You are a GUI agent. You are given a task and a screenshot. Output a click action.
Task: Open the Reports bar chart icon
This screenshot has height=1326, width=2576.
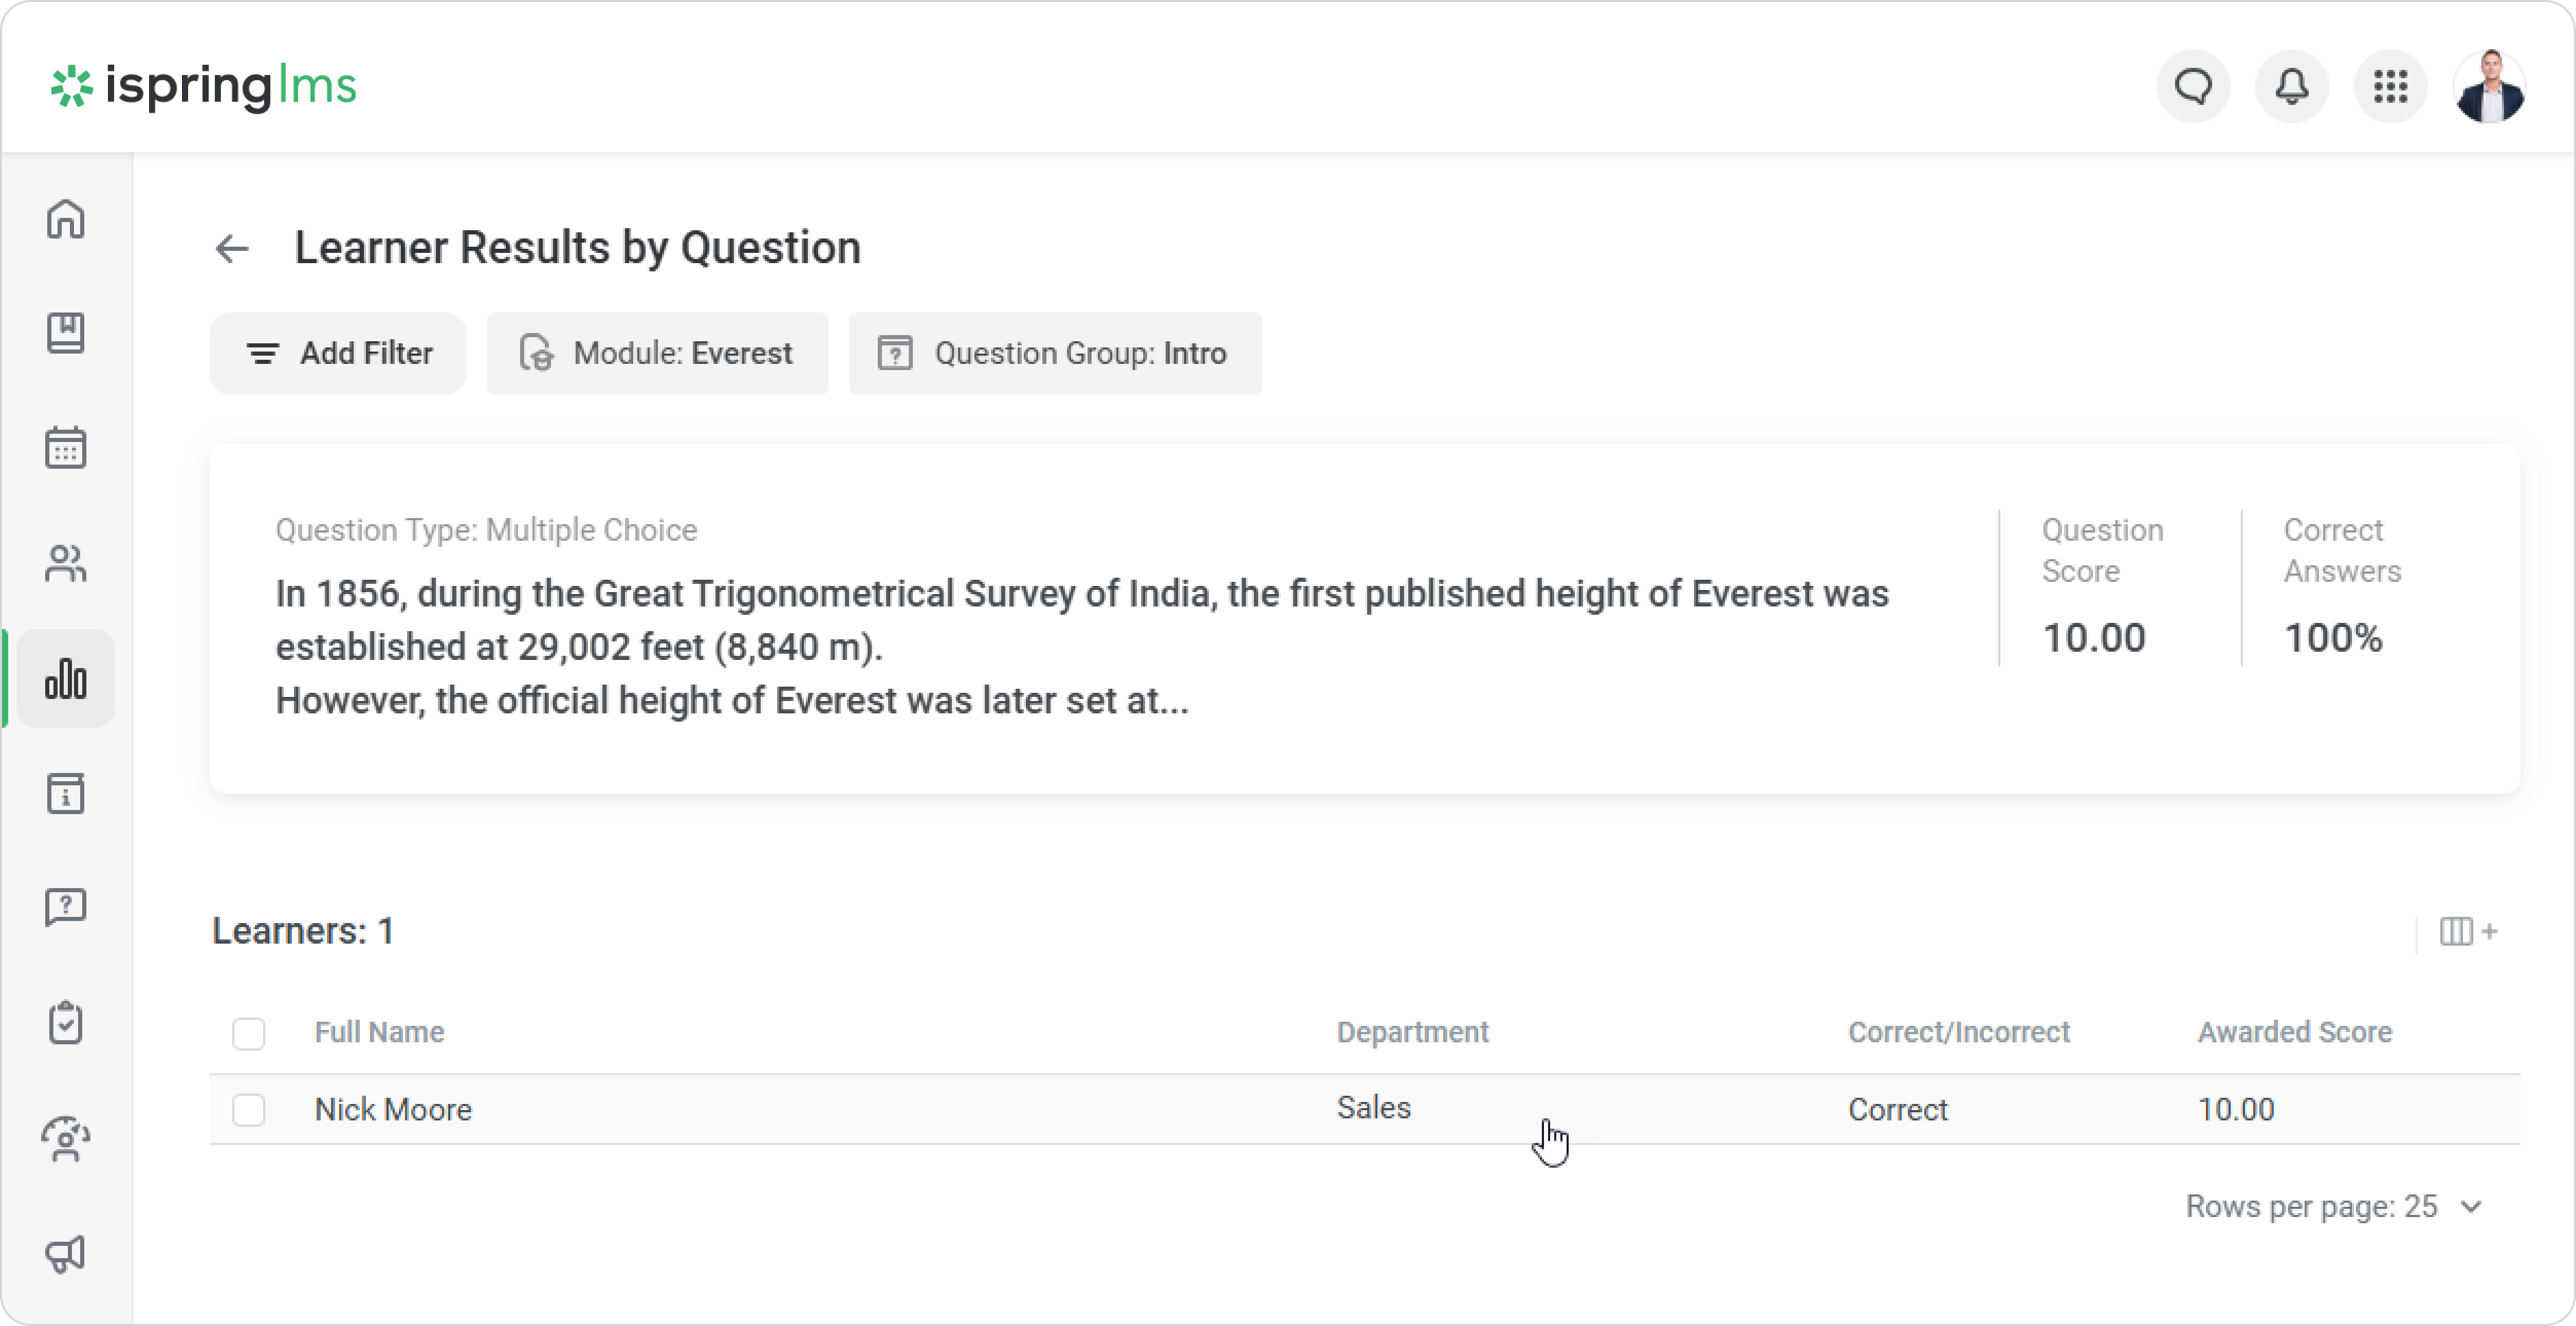tap(66, 679)
